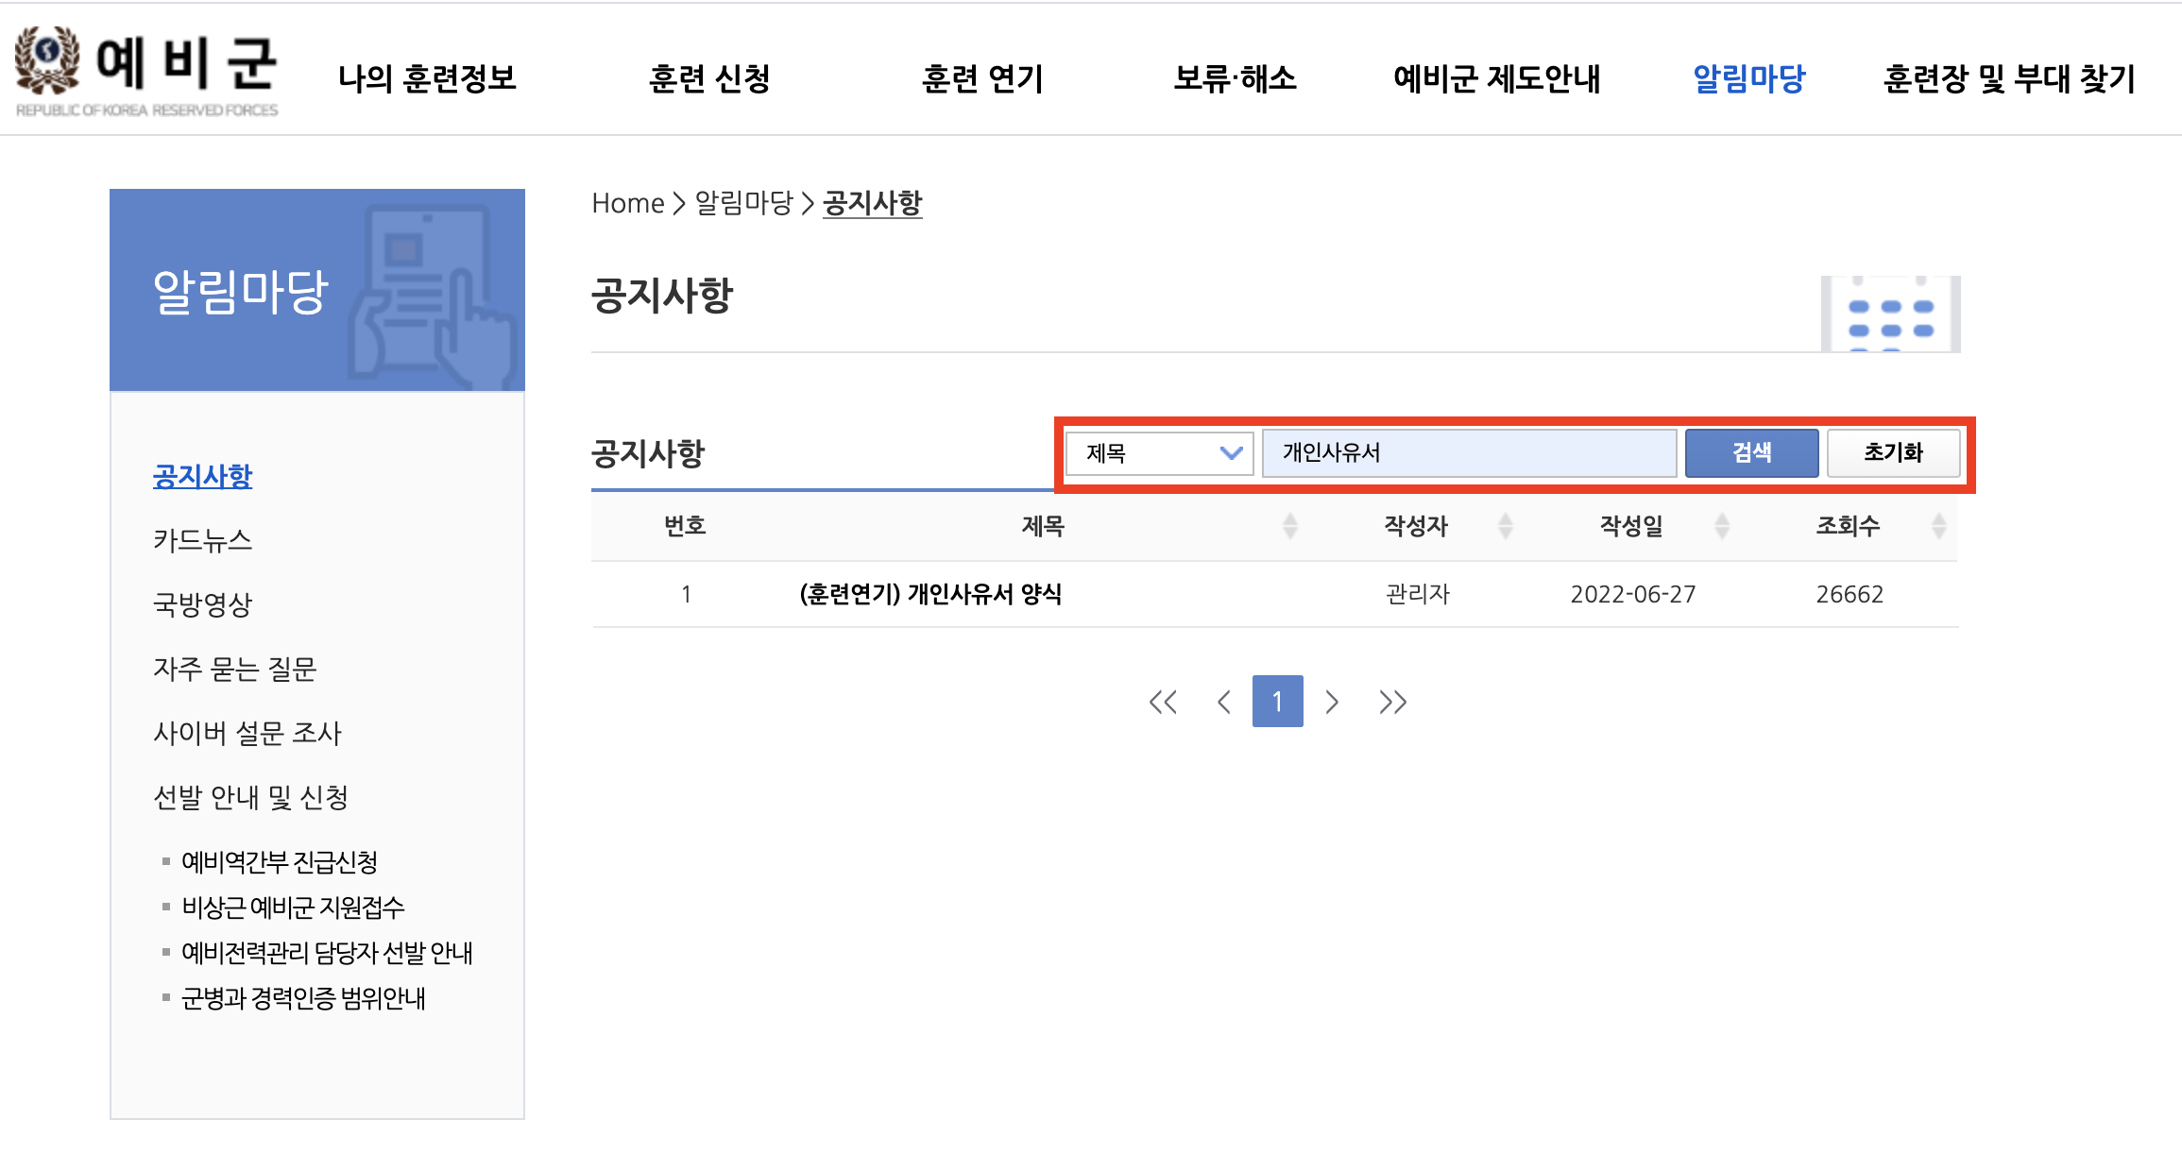Go to first page double-arrow icon
This screenshot has width=2182, height=1171.
click(1163, 702)
